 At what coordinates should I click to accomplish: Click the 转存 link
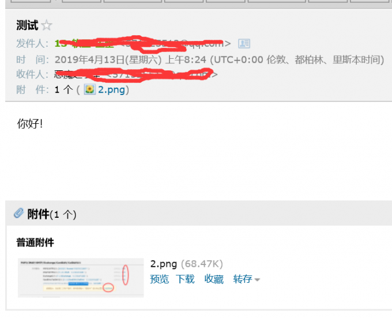(x=243, y=279)
